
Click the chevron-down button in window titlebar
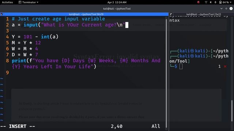coord(222,9)
